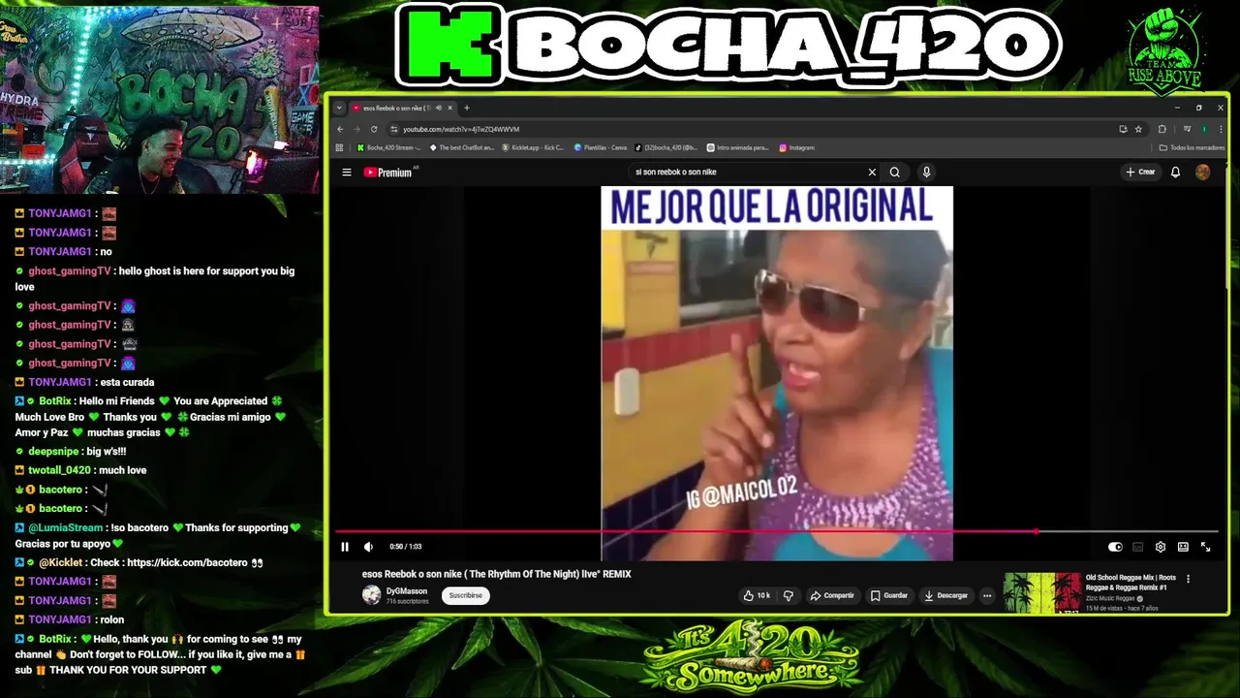Go to YouTube Premium home logo
1240x698 pixels.
tap(387, 173)
